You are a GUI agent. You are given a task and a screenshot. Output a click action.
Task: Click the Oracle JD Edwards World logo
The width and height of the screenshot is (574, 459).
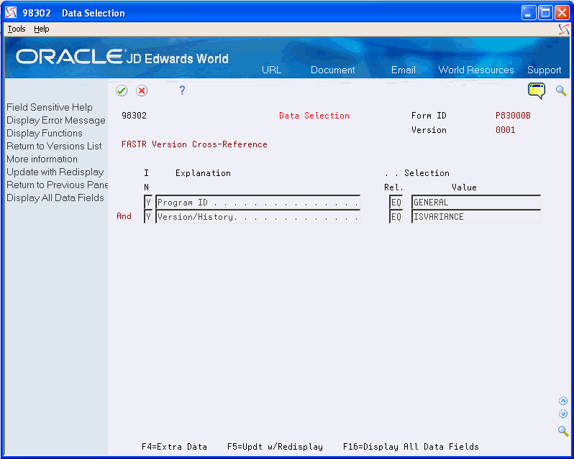pos(122,57)
